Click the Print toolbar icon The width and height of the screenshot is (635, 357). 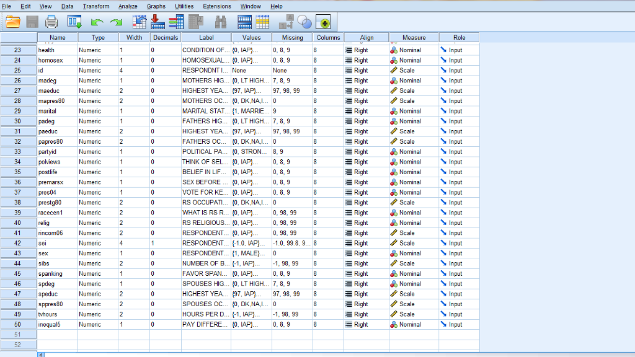[x=51, y=22]
